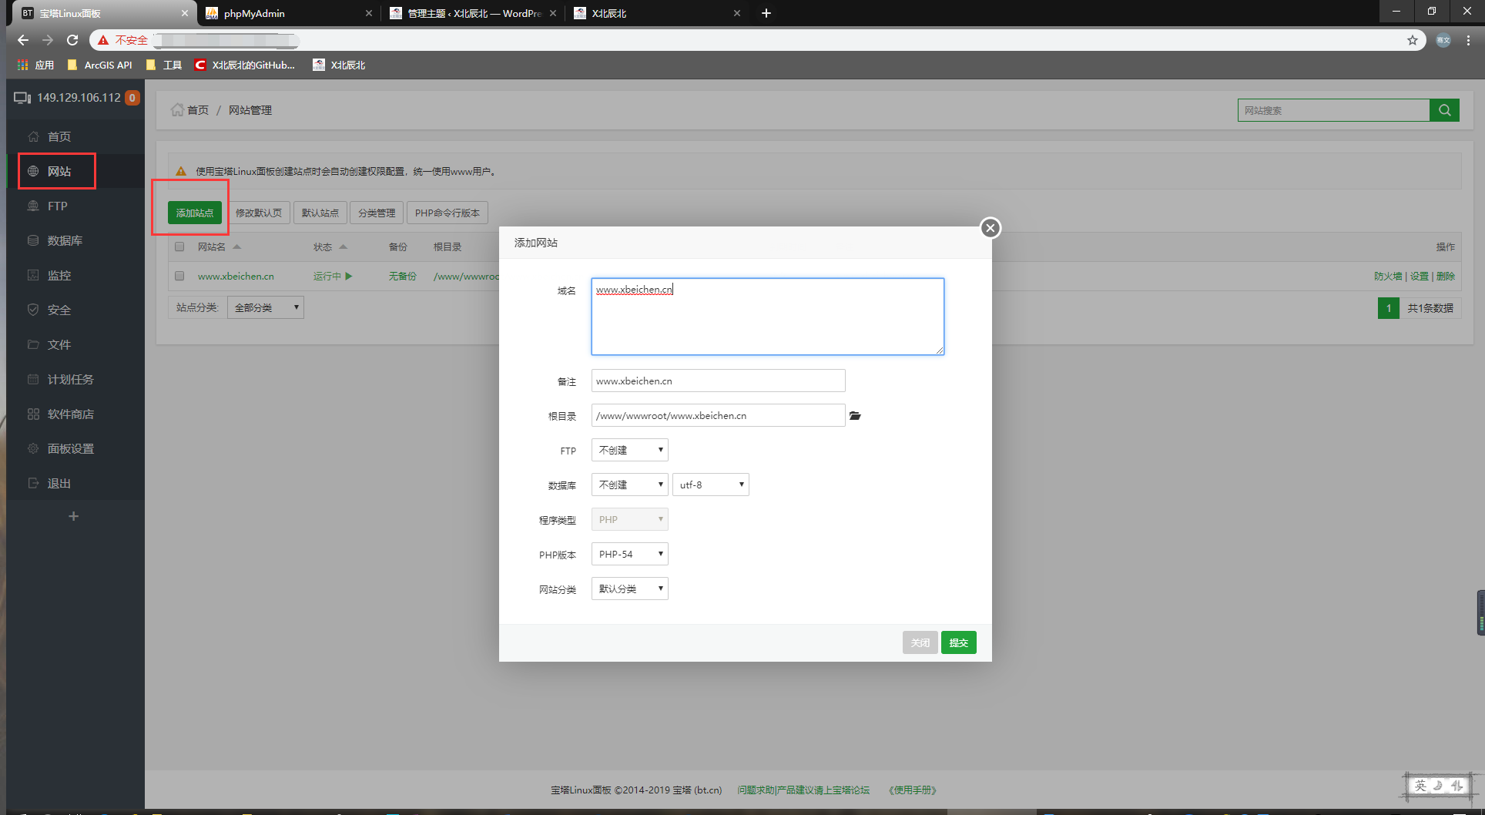Click the home icon in breadcrumb

pyautogui.click(x=177, y=109)
